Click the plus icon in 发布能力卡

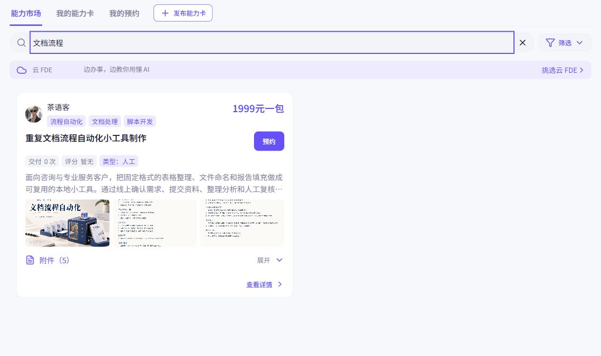(x=165, y=13)
